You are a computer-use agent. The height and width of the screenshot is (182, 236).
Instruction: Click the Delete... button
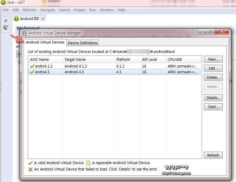pyautogui.click(x=213, y=77)
